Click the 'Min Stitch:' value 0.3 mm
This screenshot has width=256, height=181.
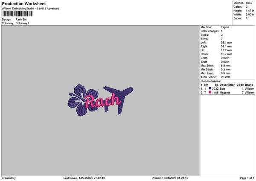(226, 70)
